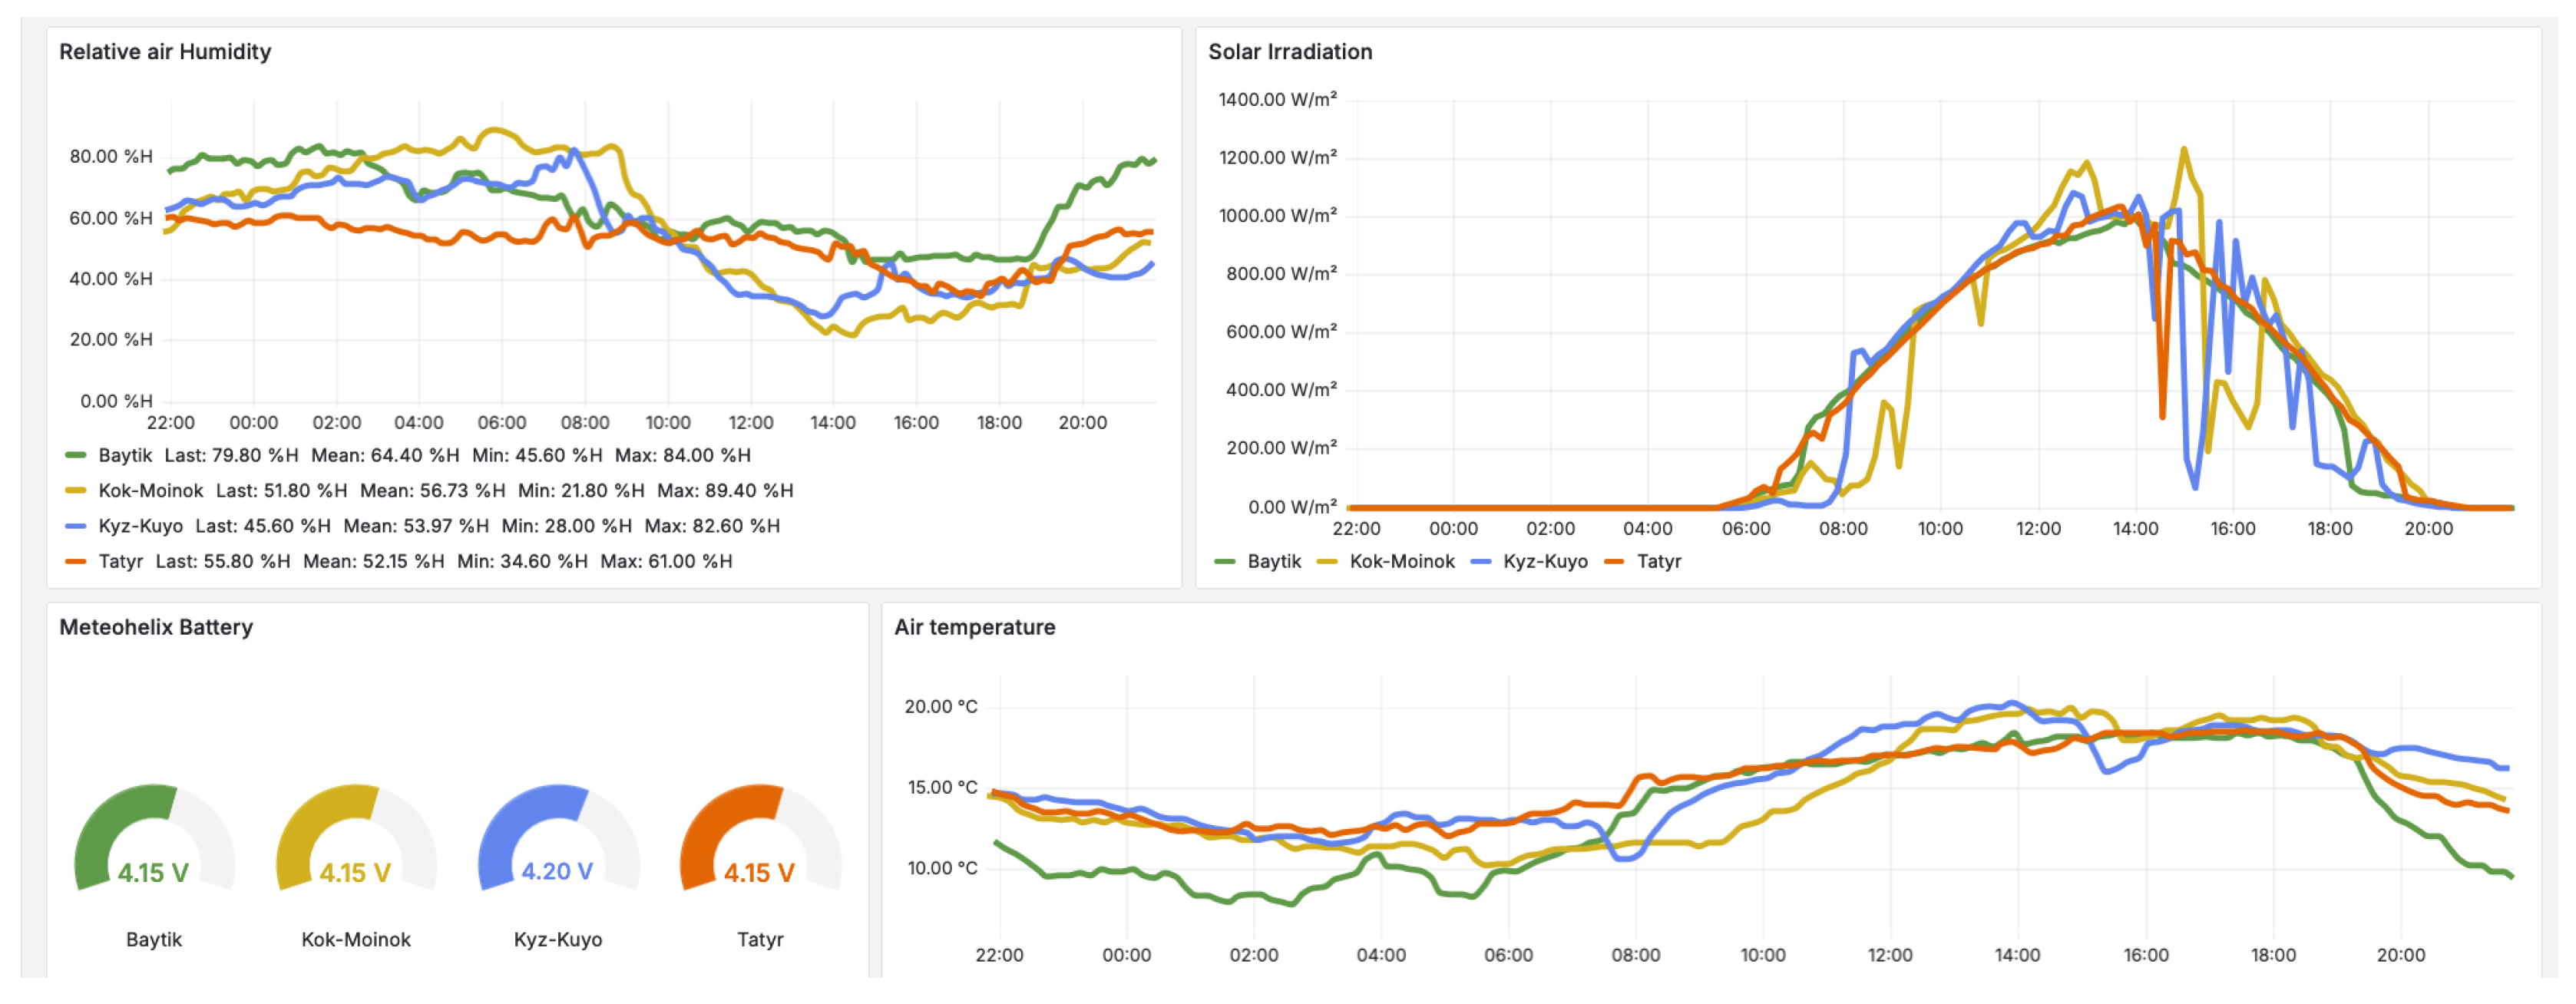Image resolution: width=2576 pixels, height=1004 pixels.
Task: Toggle Baytik series in humidity legend
Action: click(125, 455)
